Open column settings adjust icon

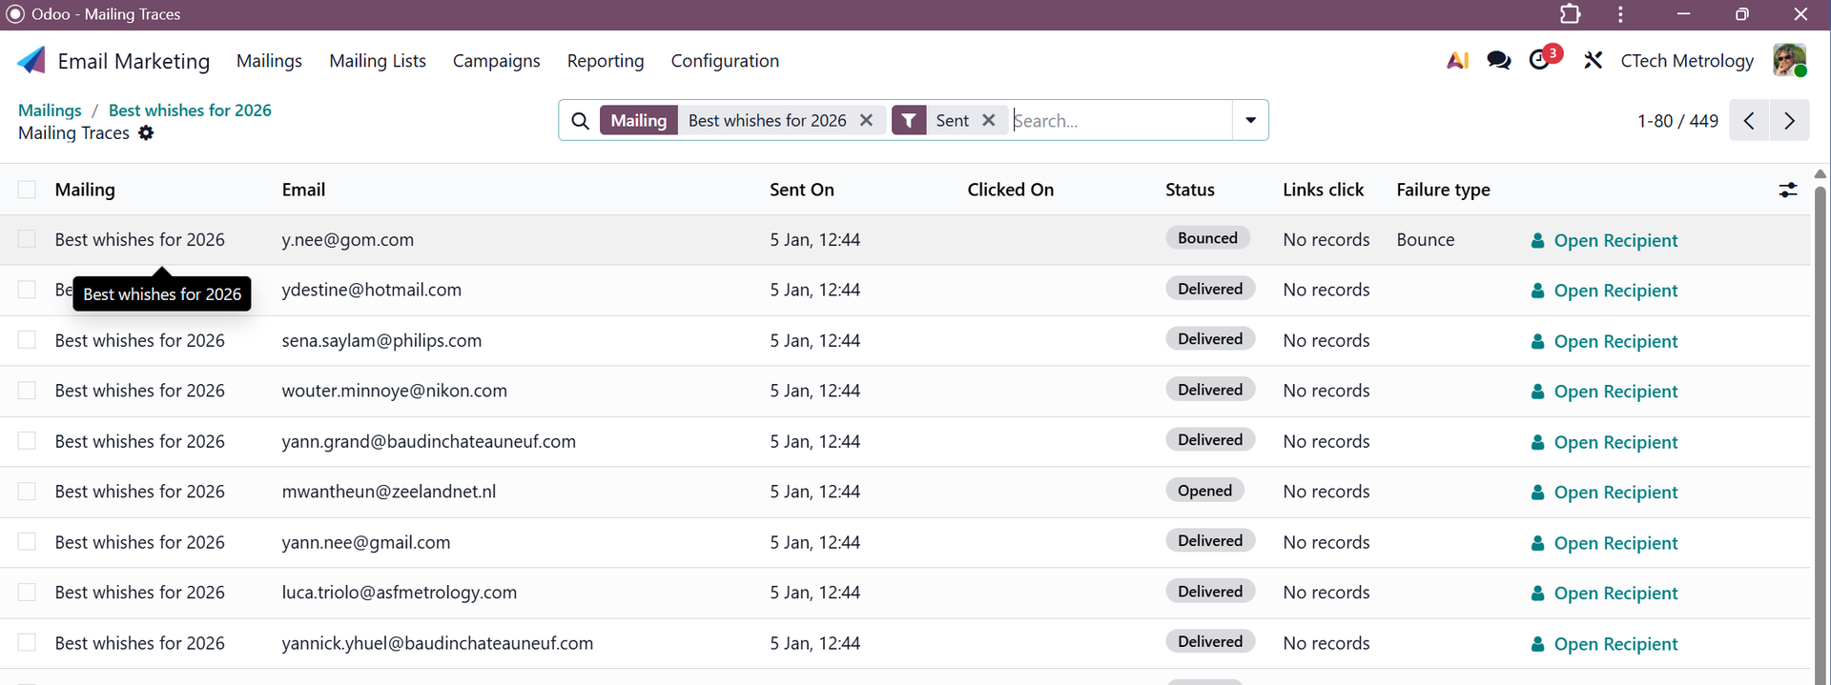pos(1787,191)
